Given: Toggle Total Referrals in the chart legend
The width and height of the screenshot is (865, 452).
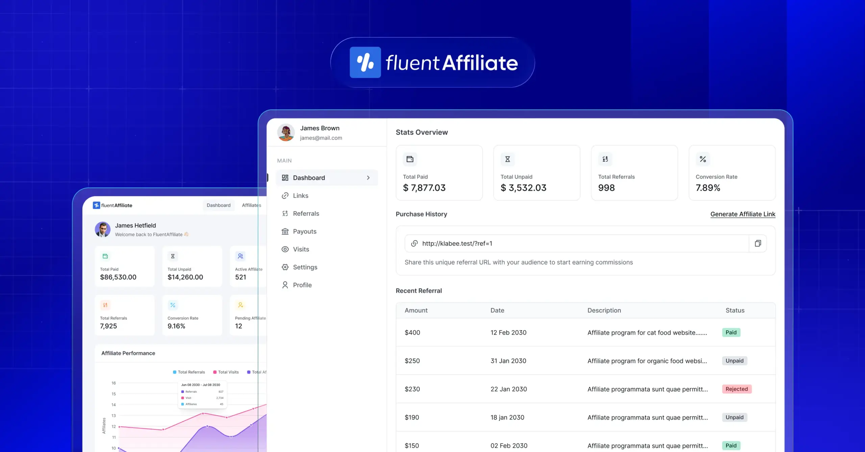Looking at the screenshot, I should (x=189, y=372).
